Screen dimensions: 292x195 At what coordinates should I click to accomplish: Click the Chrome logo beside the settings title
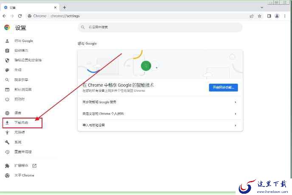pos(7,28)
